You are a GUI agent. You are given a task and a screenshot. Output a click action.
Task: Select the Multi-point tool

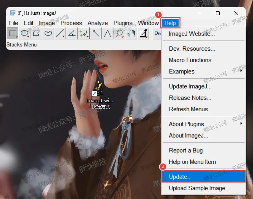(84, 33)
